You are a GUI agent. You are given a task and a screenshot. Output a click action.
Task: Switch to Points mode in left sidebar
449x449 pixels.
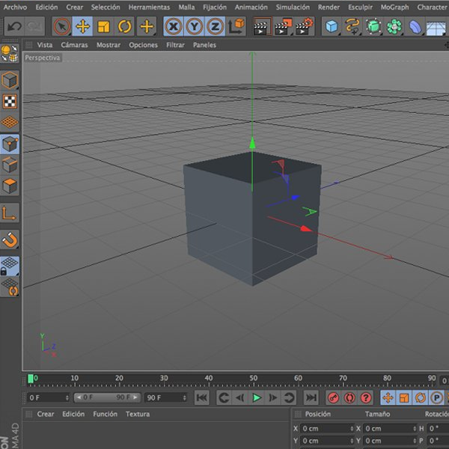[10, 144]
